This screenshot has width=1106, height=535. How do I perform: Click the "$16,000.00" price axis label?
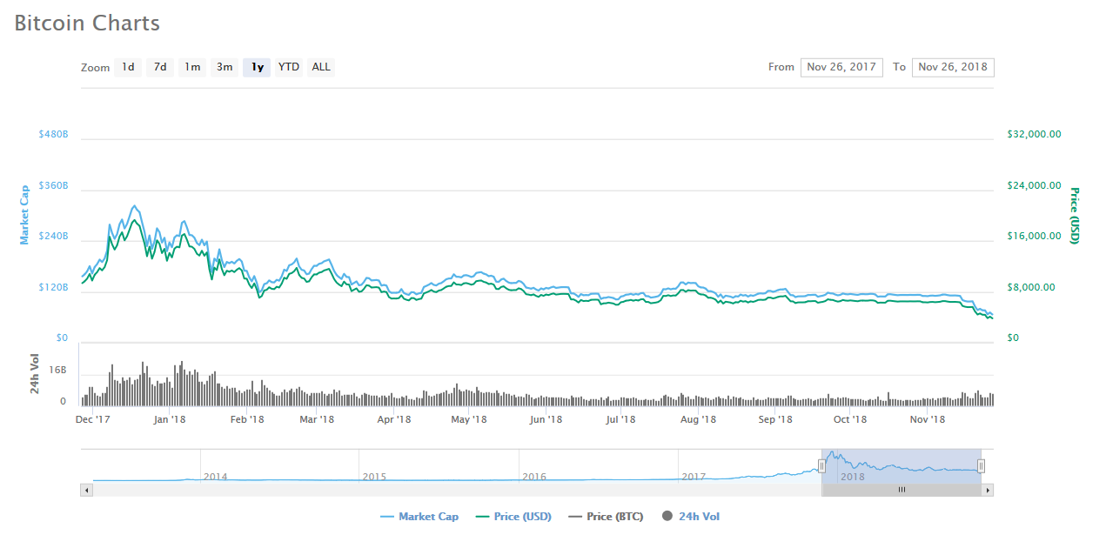click(x=1034, y=237)
